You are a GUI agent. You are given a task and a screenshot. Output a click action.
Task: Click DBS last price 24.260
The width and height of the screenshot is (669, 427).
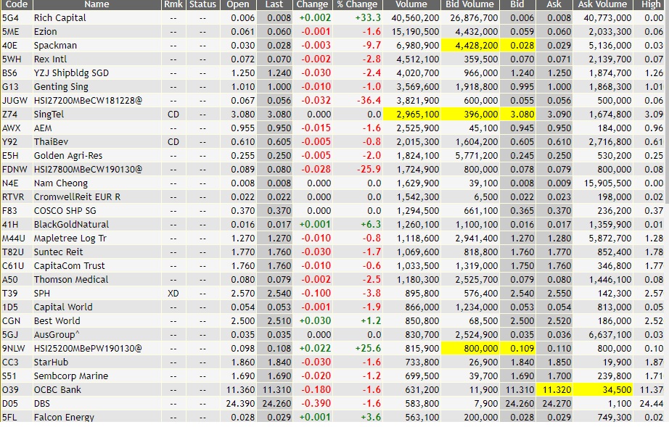point(276,404)
